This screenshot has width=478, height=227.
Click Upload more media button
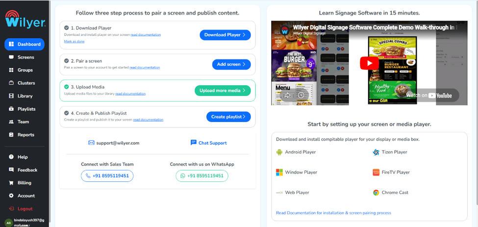coord(223,91)
